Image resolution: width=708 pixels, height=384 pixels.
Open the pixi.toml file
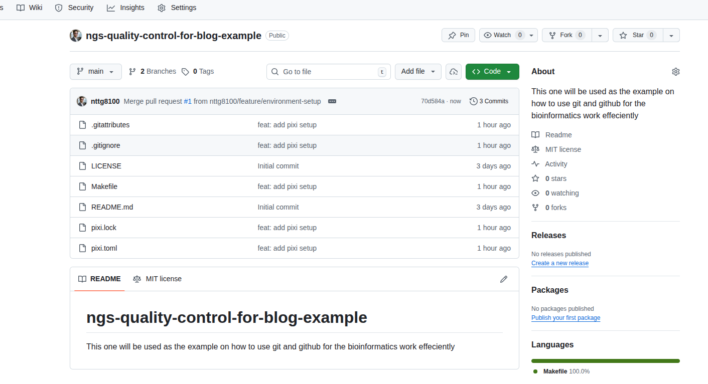(x=104, y=248)
